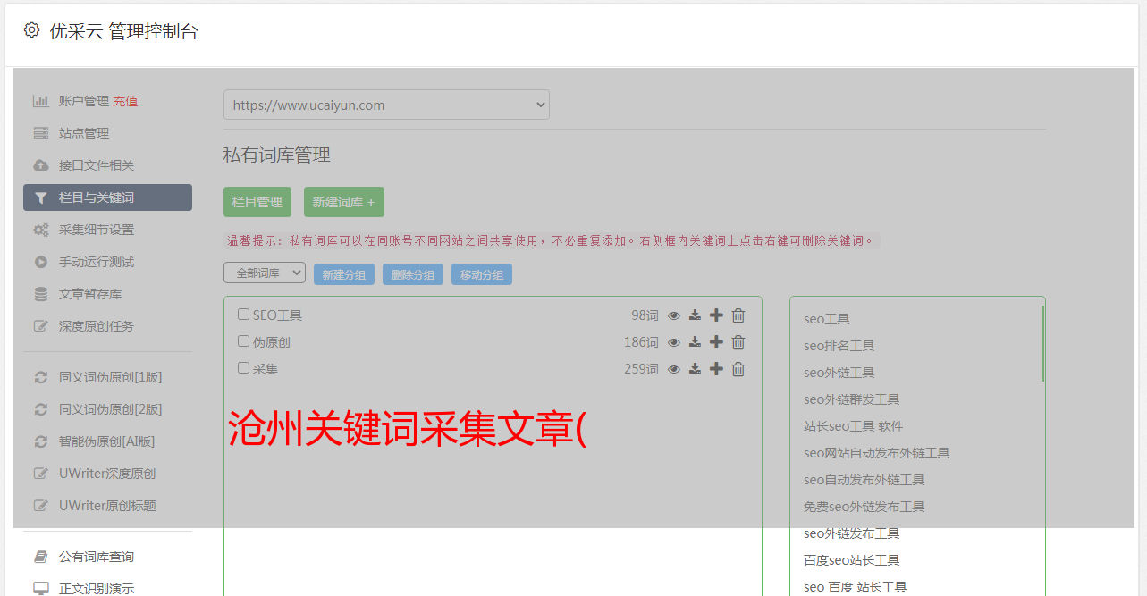Click the keyword list scrollbar
This screenshot has height=596, width=1147.
point(1042,343)
